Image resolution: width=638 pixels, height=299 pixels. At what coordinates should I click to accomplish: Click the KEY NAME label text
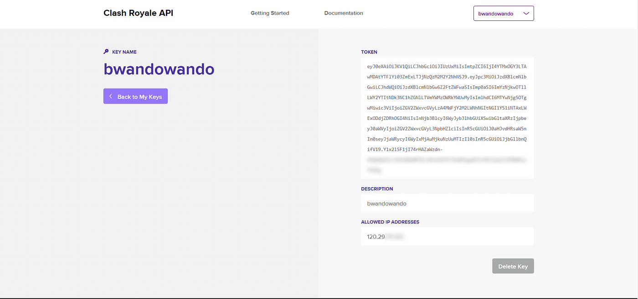coord(124,52)
